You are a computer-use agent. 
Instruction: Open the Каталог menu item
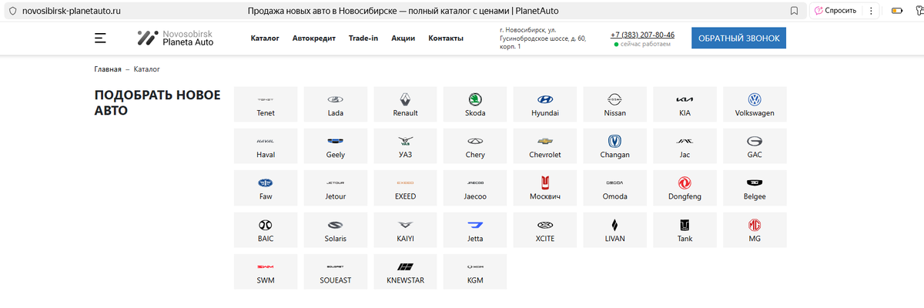265,38
